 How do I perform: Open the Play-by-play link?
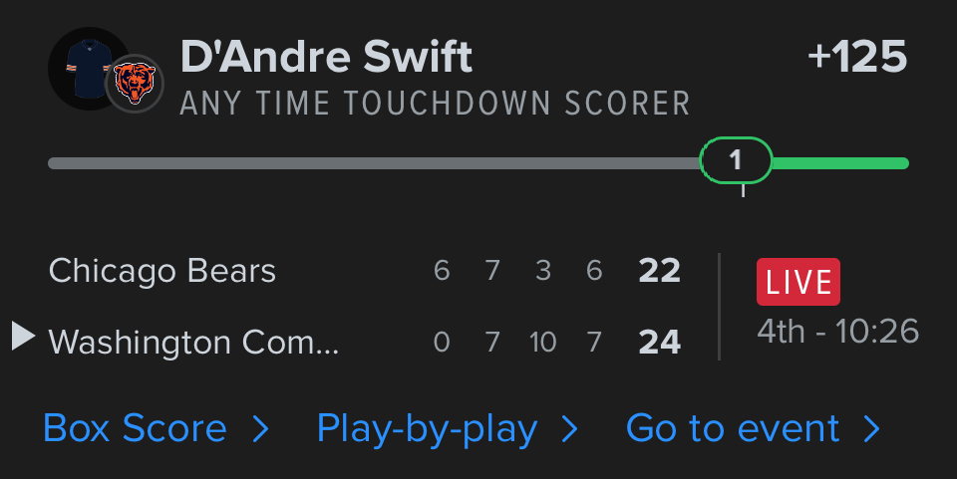tap(427, 429)
